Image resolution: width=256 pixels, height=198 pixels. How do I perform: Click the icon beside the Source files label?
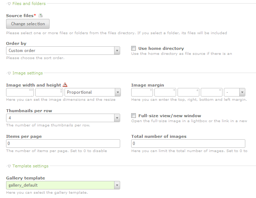coord(41,16)
